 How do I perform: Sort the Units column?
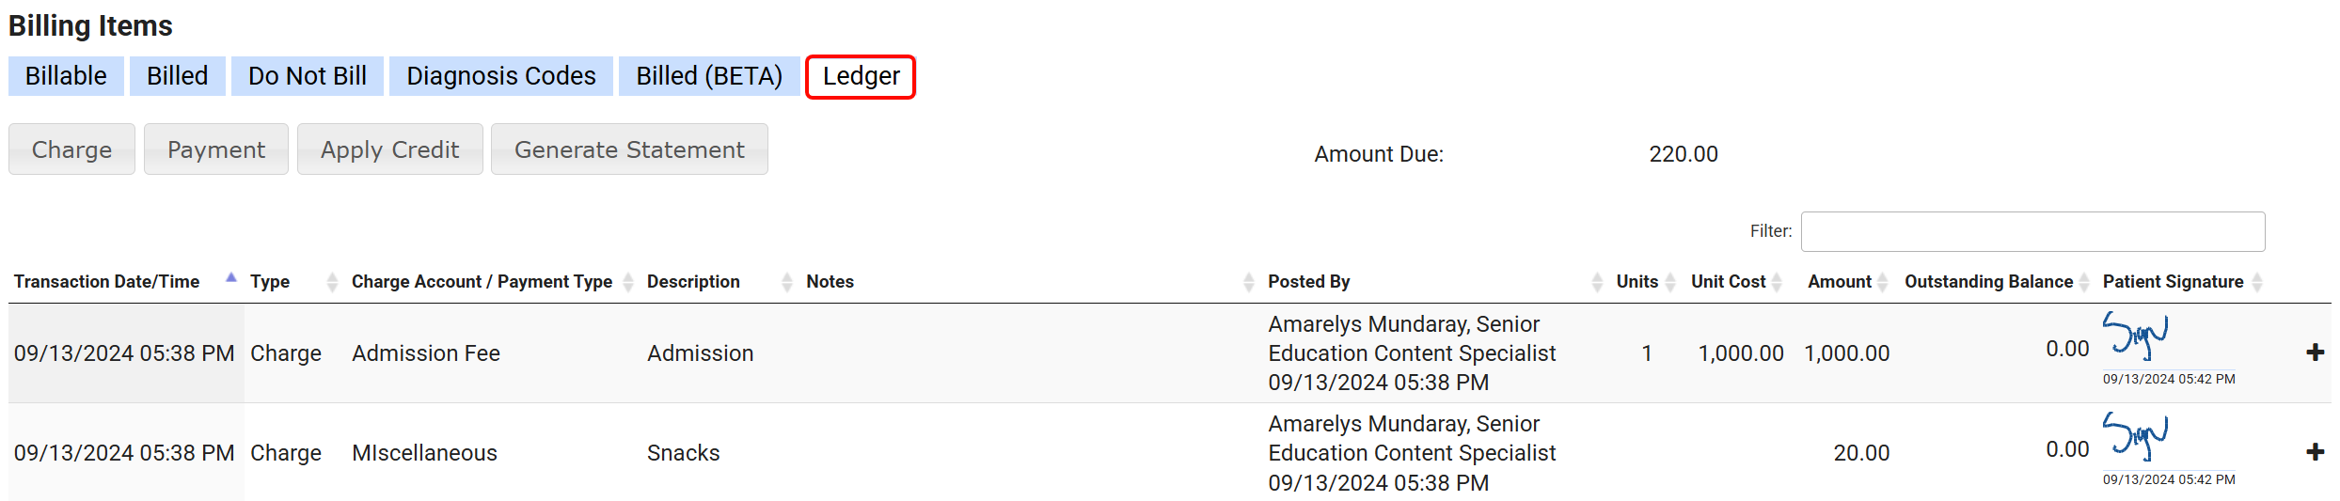(1669, 282)
